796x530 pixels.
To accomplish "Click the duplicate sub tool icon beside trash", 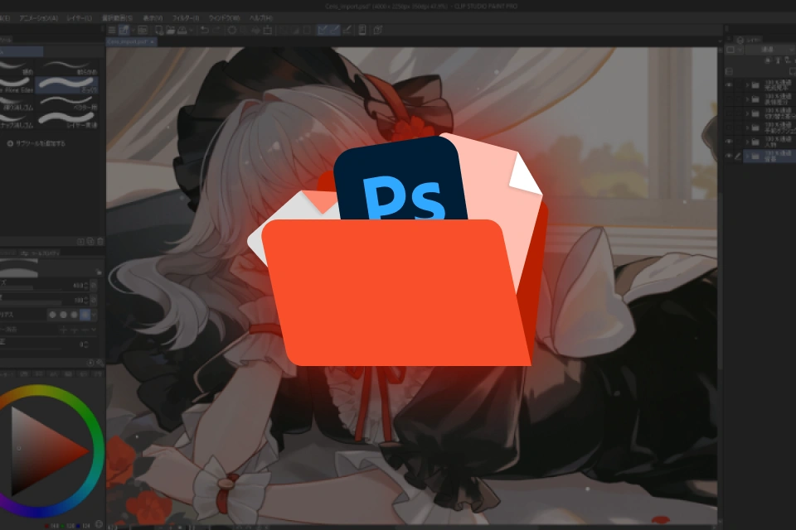I will [90, 242].
